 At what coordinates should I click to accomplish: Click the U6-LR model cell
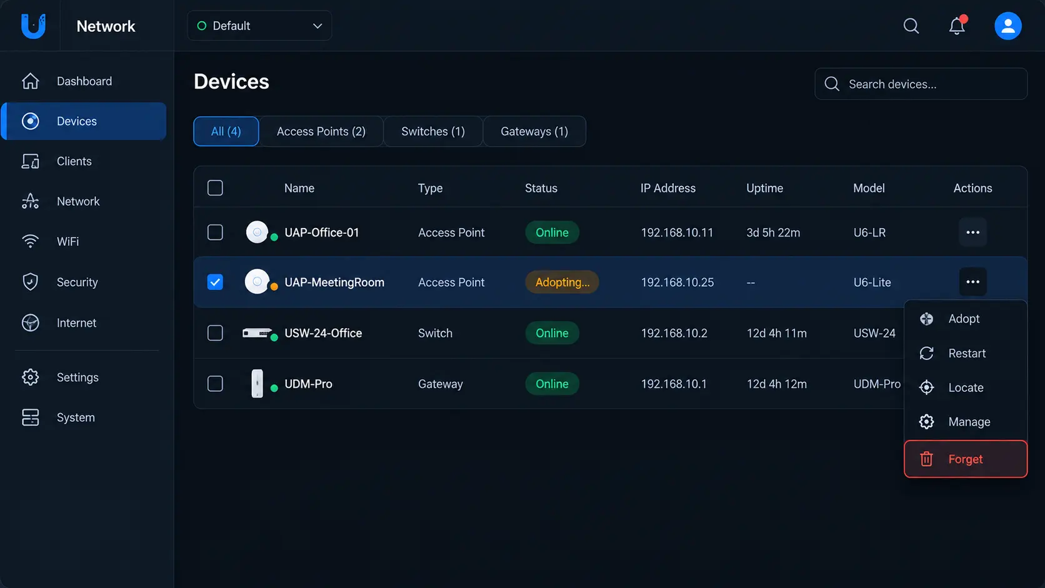coord(869,232)
